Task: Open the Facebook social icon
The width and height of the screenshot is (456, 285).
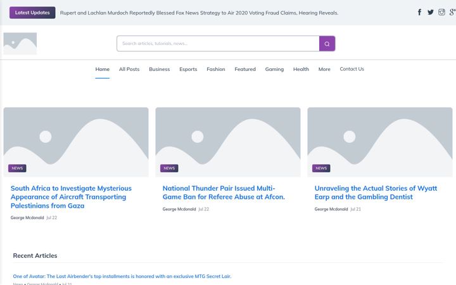Action: pos(419,12)
